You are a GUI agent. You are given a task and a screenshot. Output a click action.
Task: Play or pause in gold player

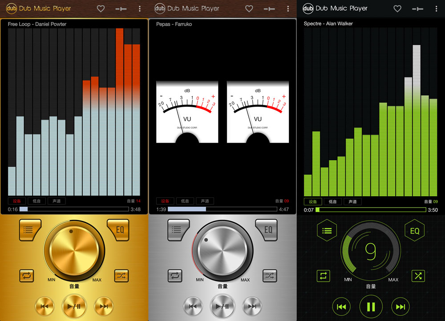(x=74, y=306)
